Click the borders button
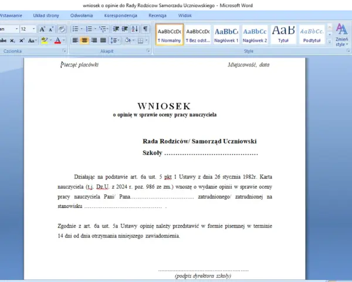This screenshot has height=282, width=352. tap(141, 41)
